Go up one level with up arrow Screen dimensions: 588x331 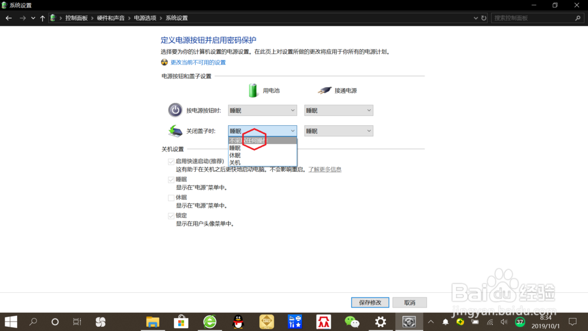[x=42, y=18]
